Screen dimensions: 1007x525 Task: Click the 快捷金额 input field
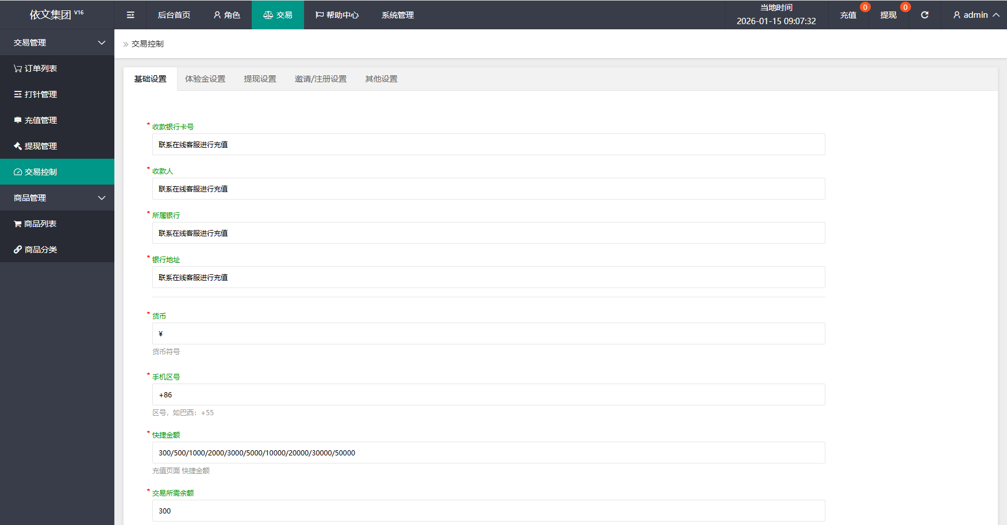[x=488, y=453]
